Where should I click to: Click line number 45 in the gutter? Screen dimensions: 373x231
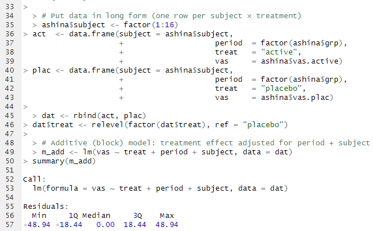point(9,115)
